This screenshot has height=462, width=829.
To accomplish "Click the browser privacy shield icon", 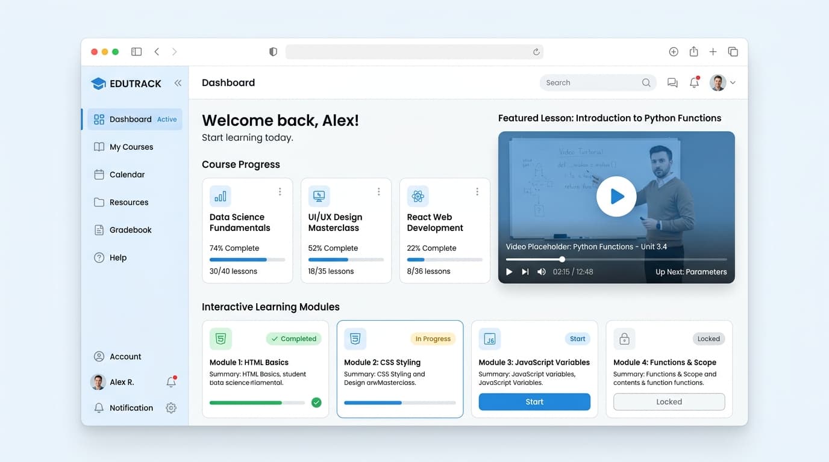I will (x=273, y=52).
